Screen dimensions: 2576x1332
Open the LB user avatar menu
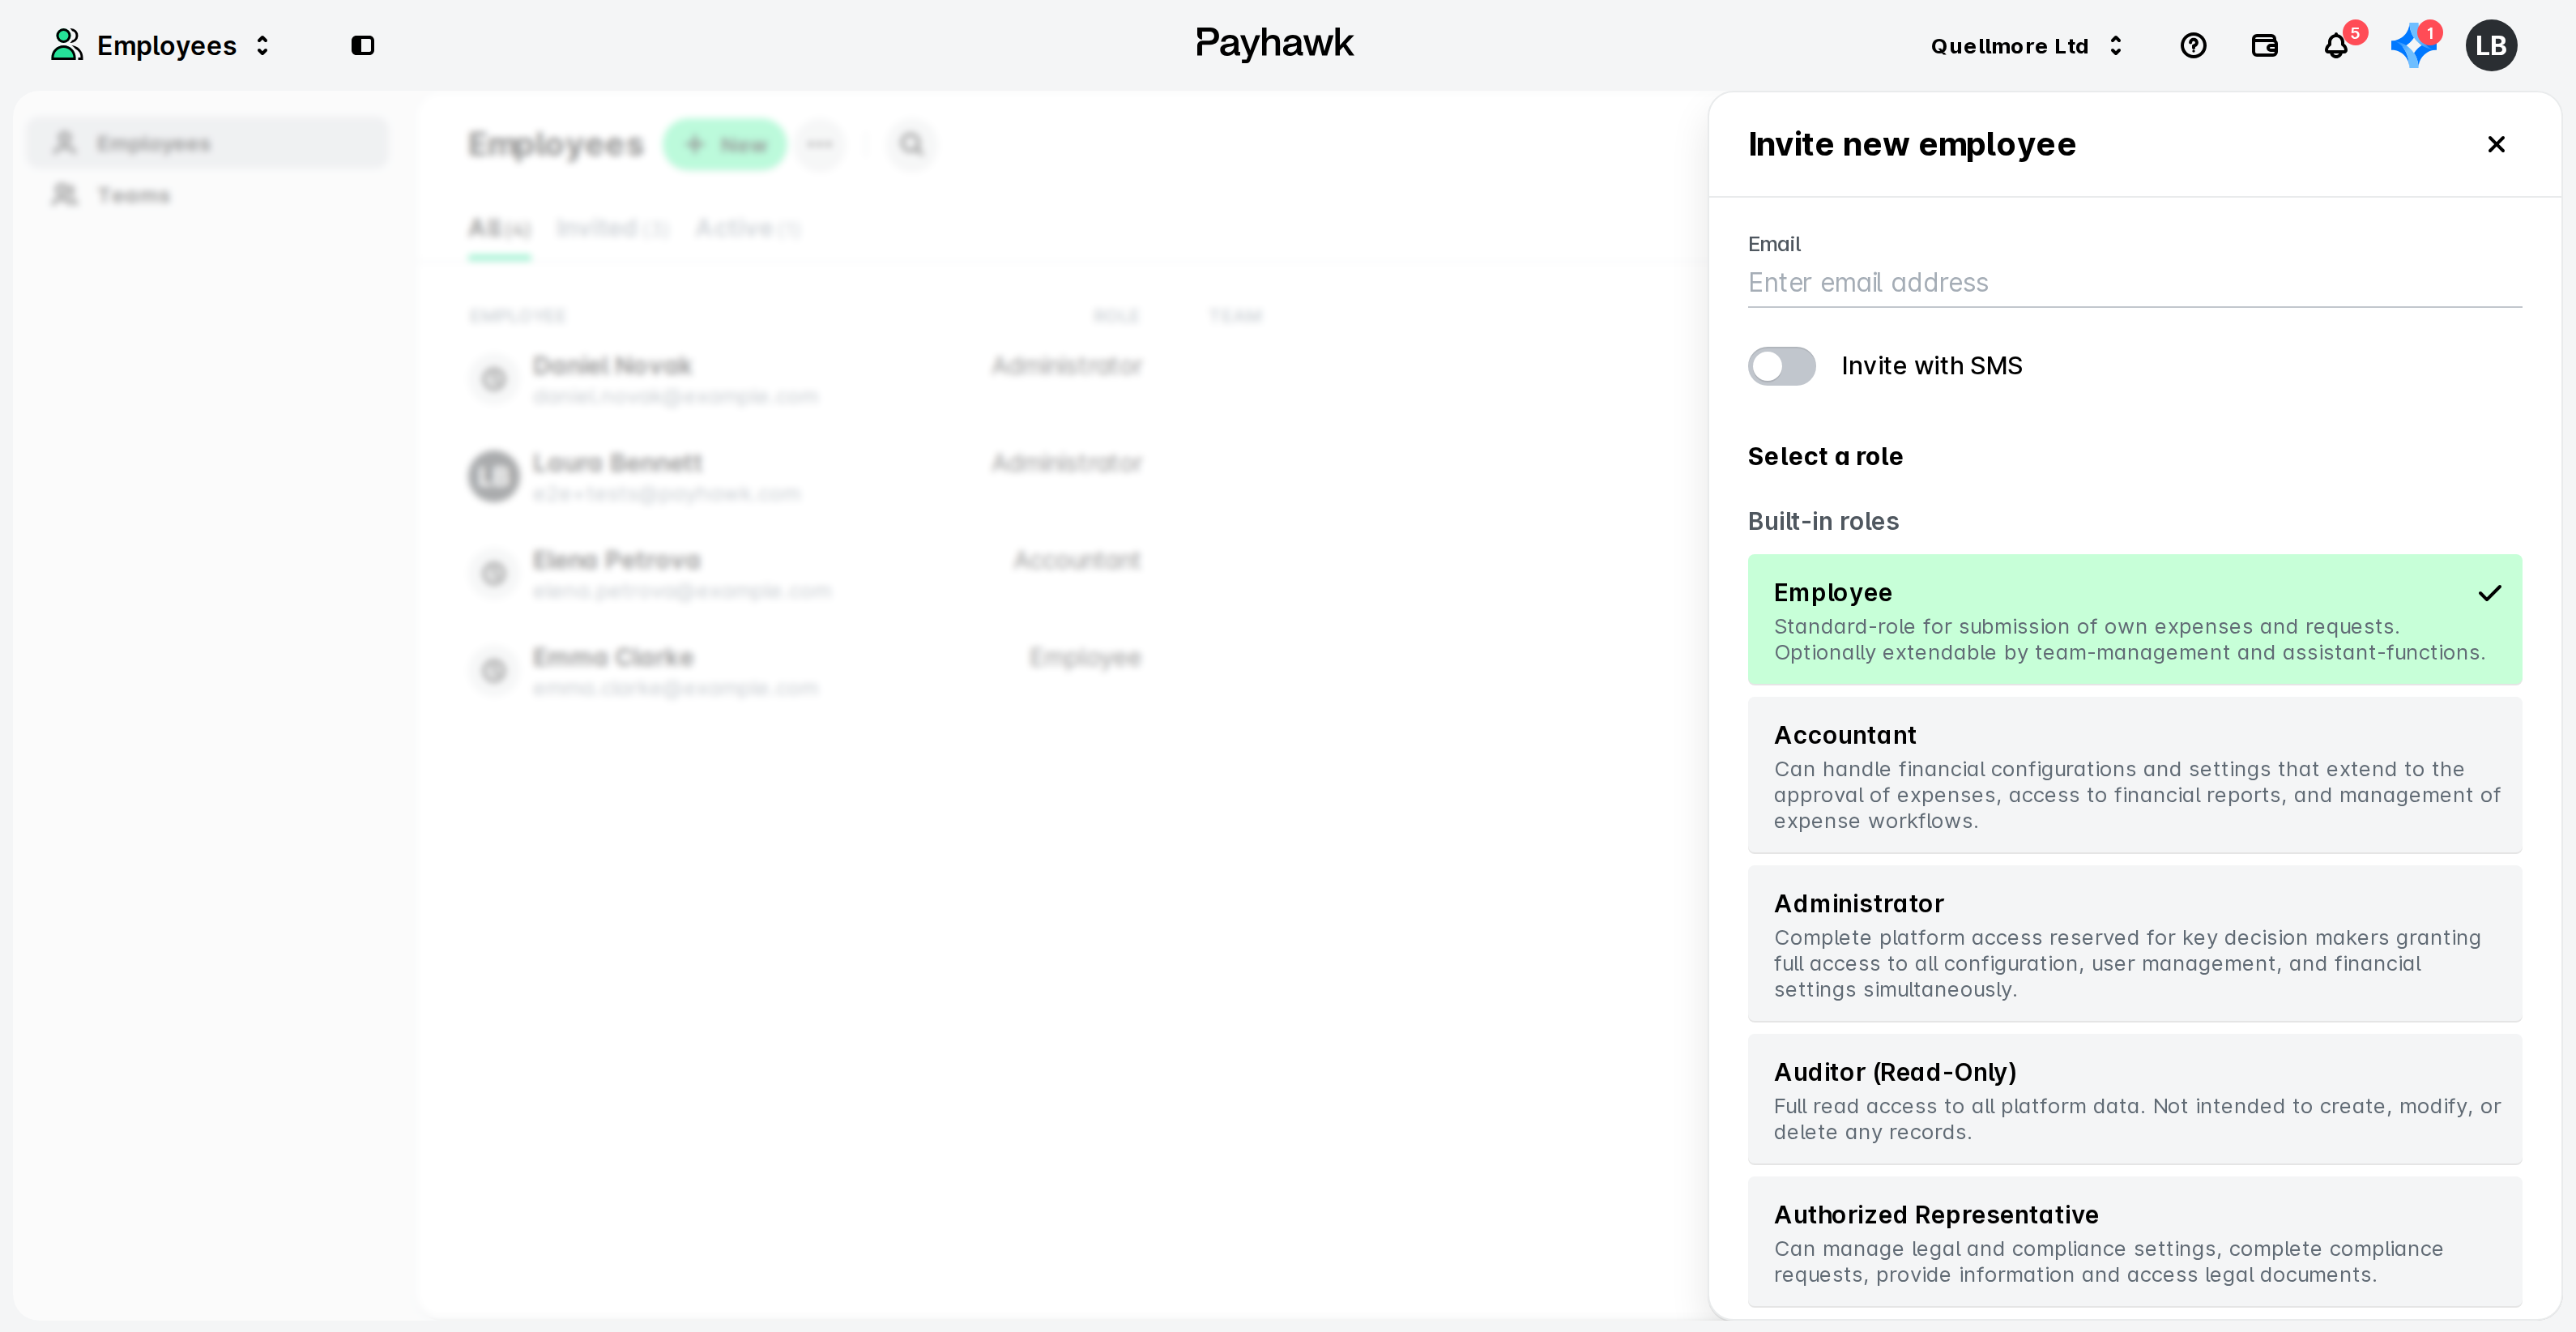pyautogui.click(x=2491, y=45)
